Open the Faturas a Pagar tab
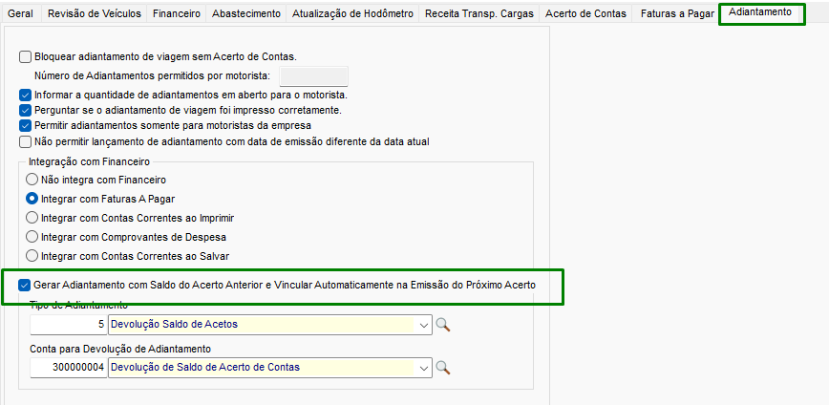The height and width of the screenshot is (405, 829). coord(675,13)
